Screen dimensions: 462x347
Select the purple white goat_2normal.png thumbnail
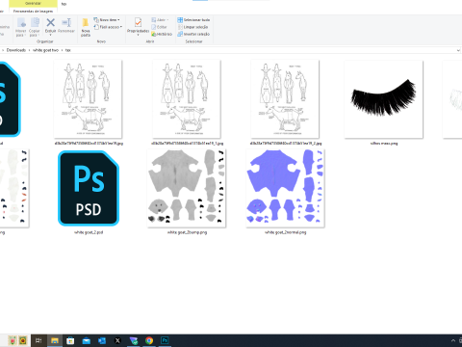285,188
